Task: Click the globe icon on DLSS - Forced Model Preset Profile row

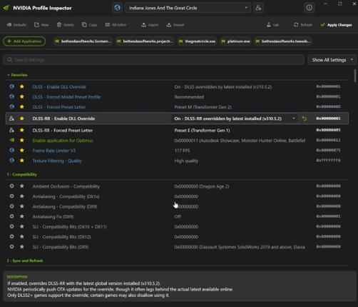Action: coord(11,96)
